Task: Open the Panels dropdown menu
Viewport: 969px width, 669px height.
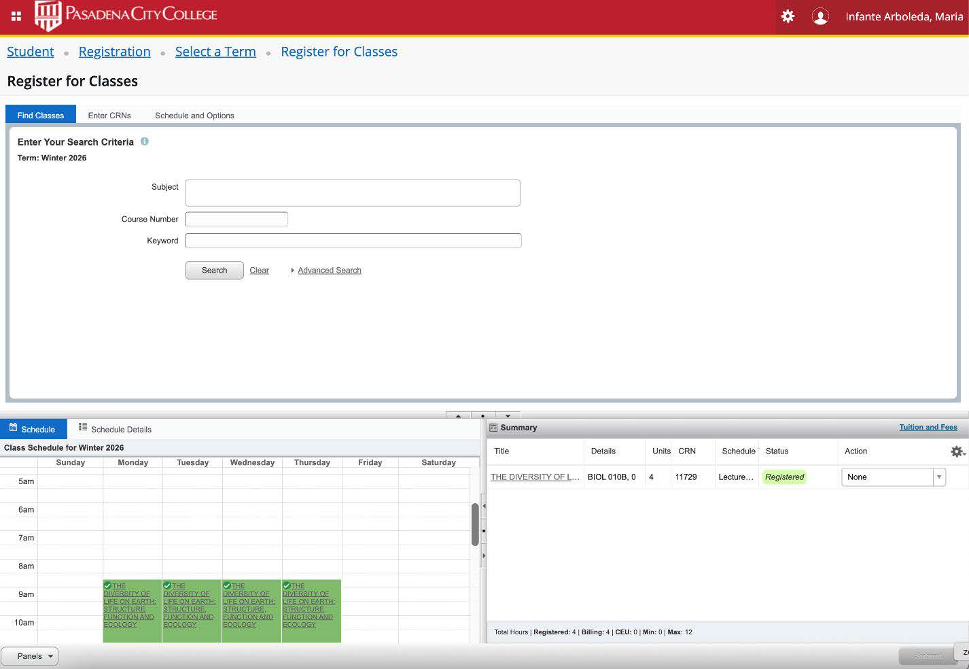Action: pos(30,656)
